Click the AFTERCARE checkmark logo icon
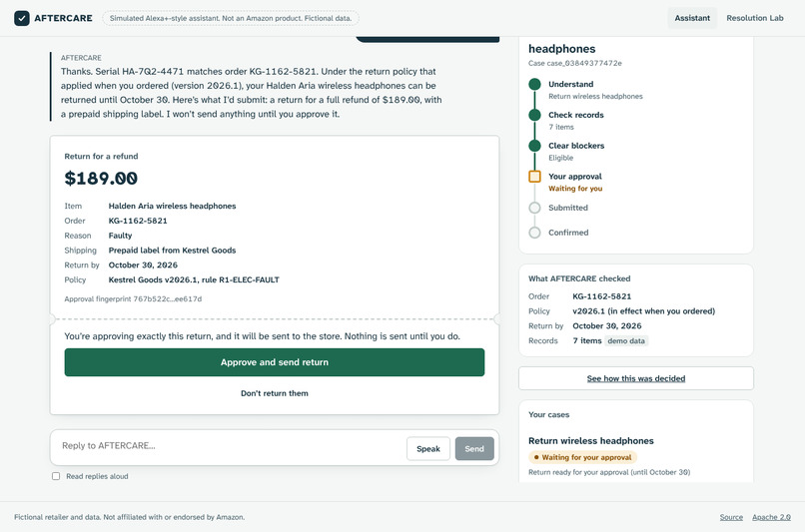The width and height of the screenshot is (805, 532). point(22,18)
